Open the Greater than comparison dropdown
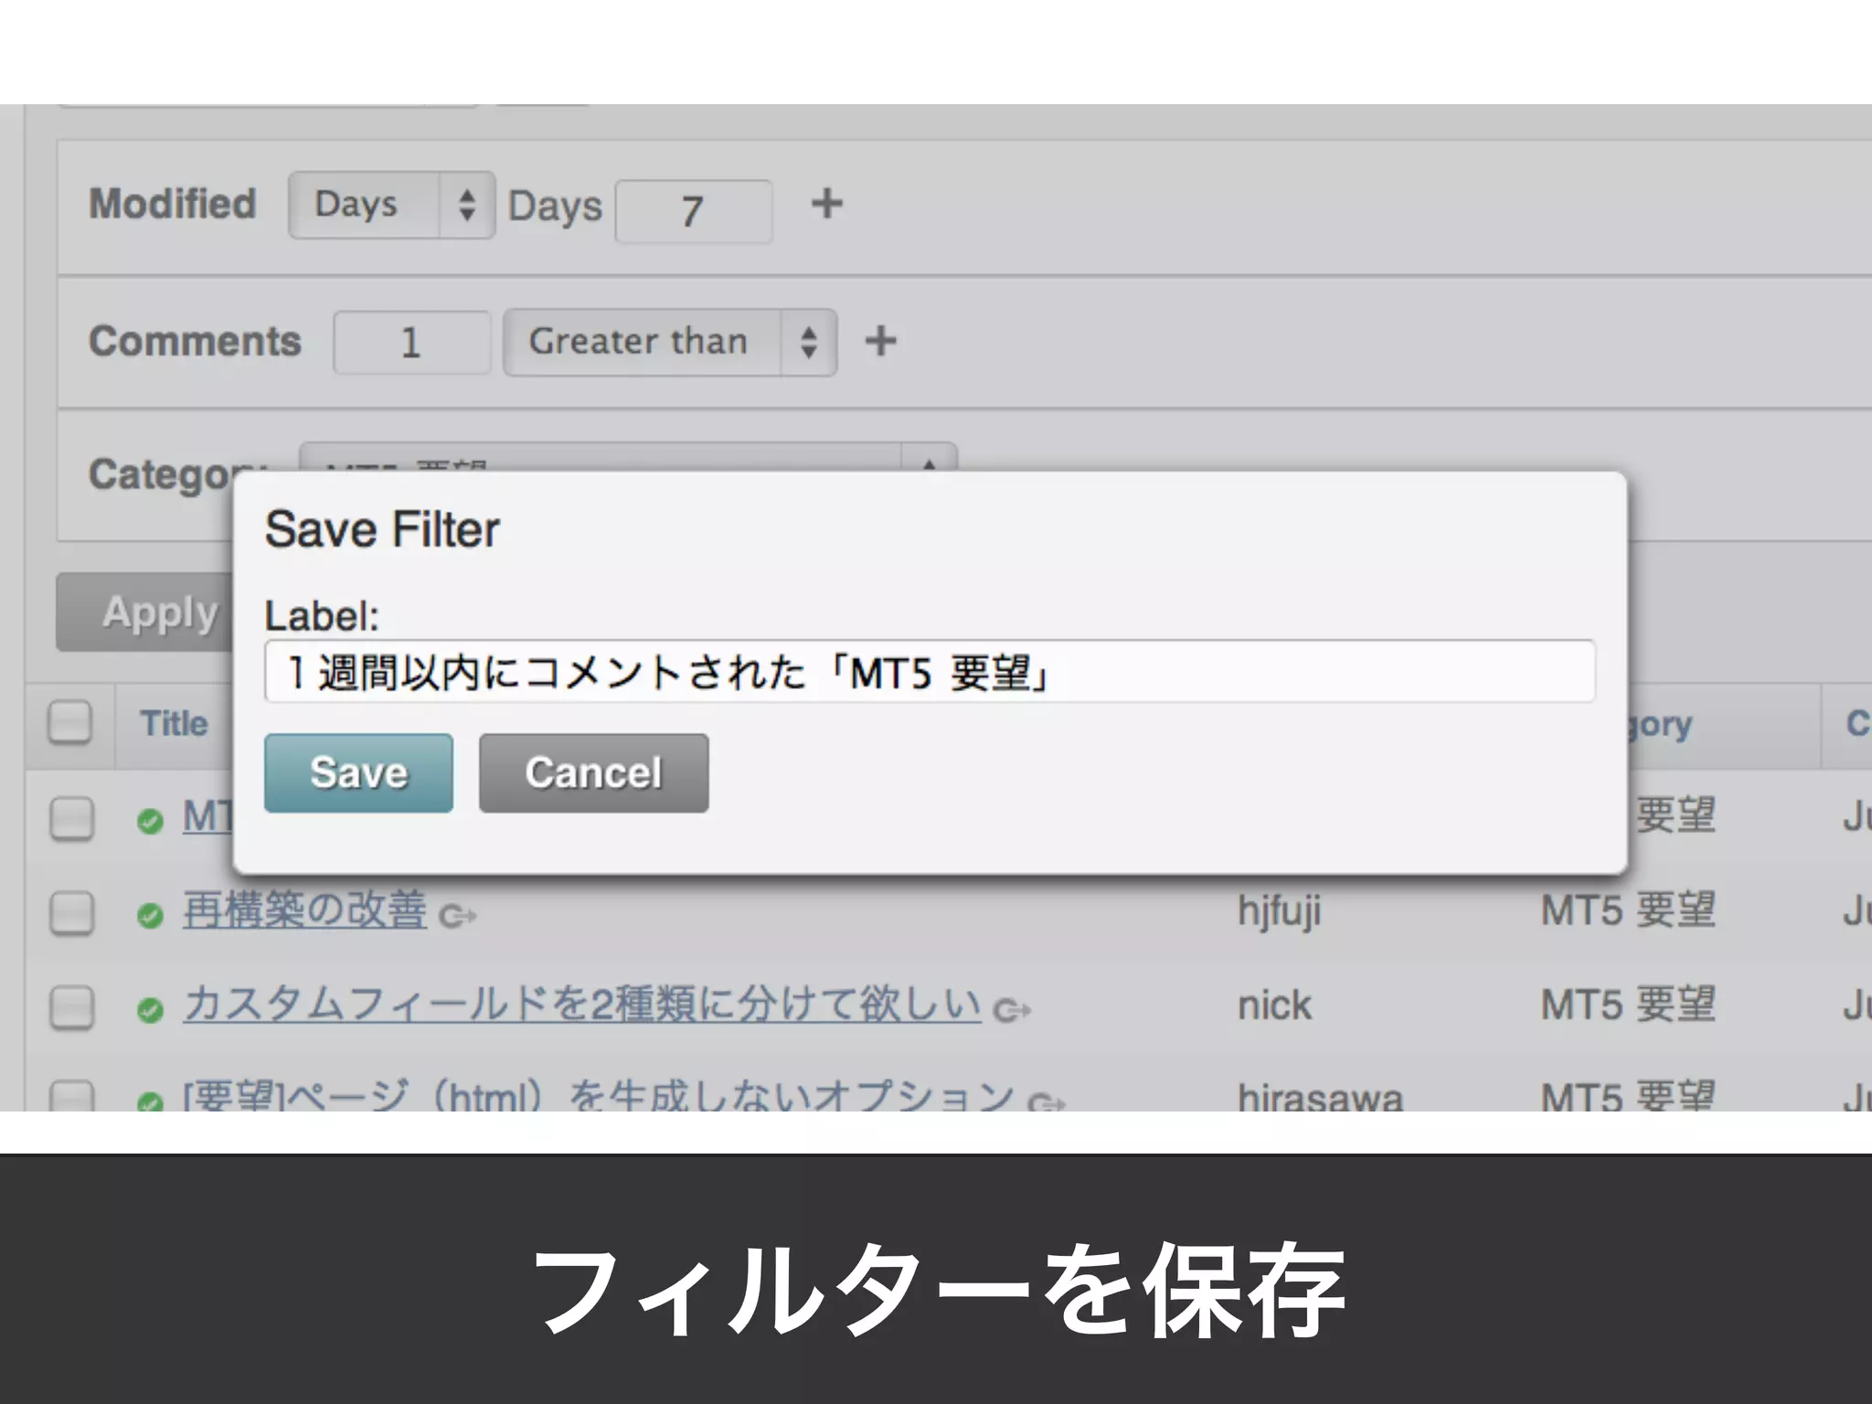The width and height of the screenshot is (1872, 1404). pos(669,342)
